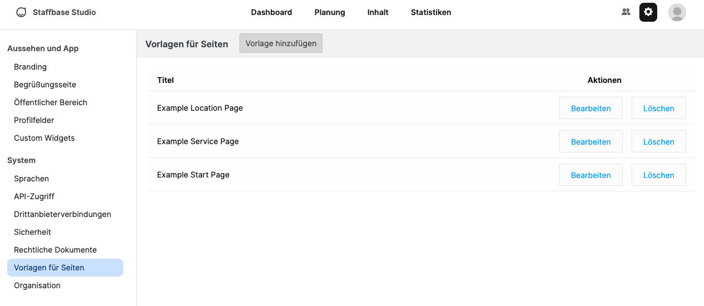Open the Organisation sidebar entry
The width and height of the screenshot is (704, 306).
pyautogui.click(x=37, y=285)
